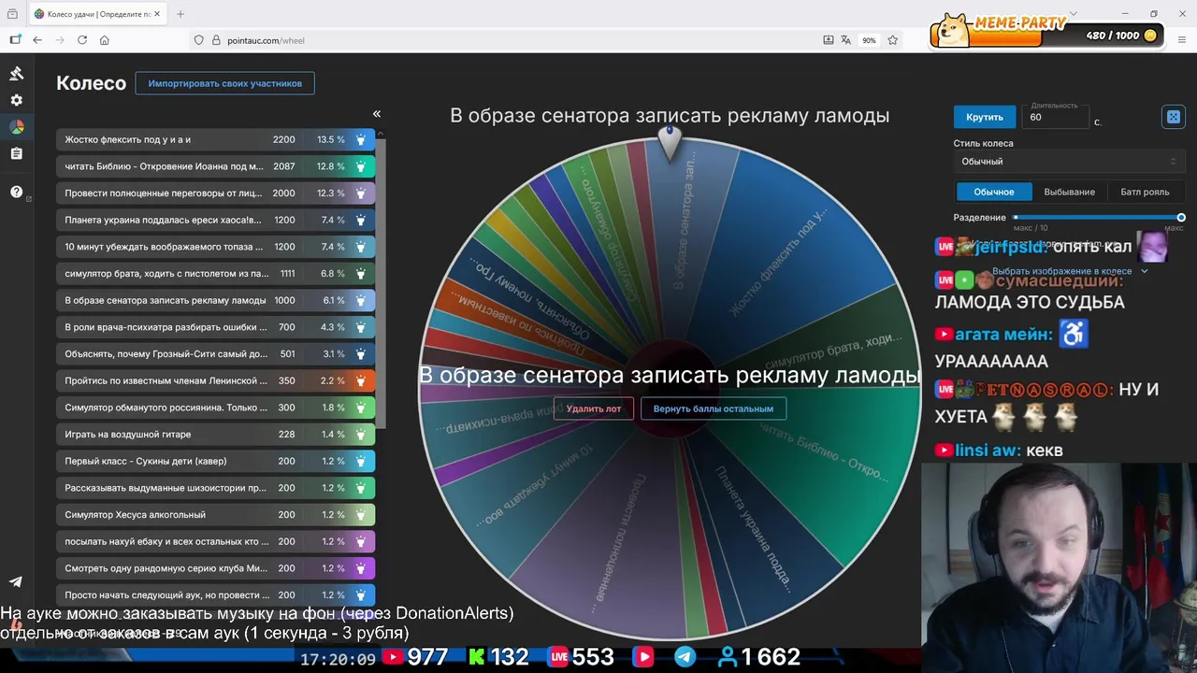
Task: Open the auction page gavel icon in sidebar
Action: pyautogui.click(x=16, y=74)
